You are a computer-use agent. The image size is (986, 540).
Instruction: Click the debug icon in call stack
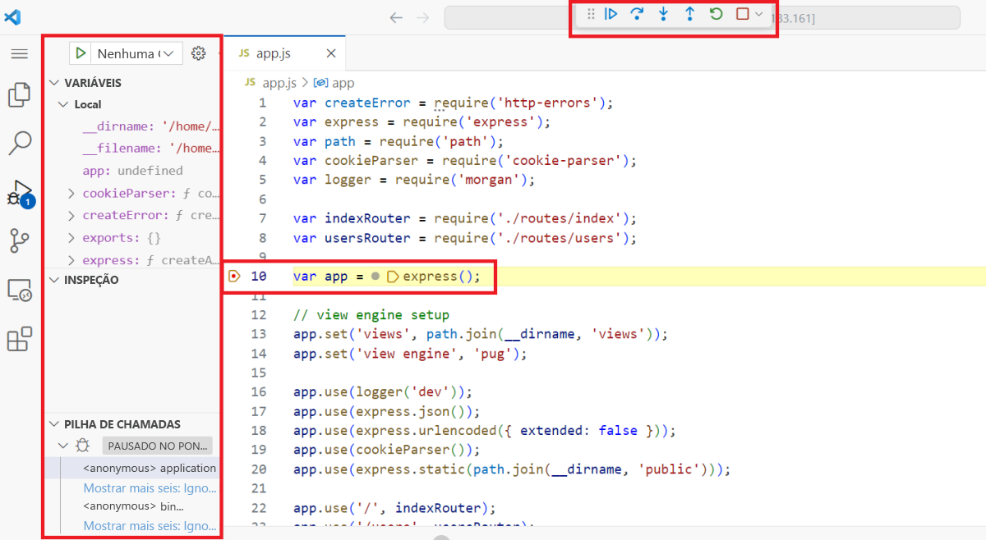click(83, 446)
